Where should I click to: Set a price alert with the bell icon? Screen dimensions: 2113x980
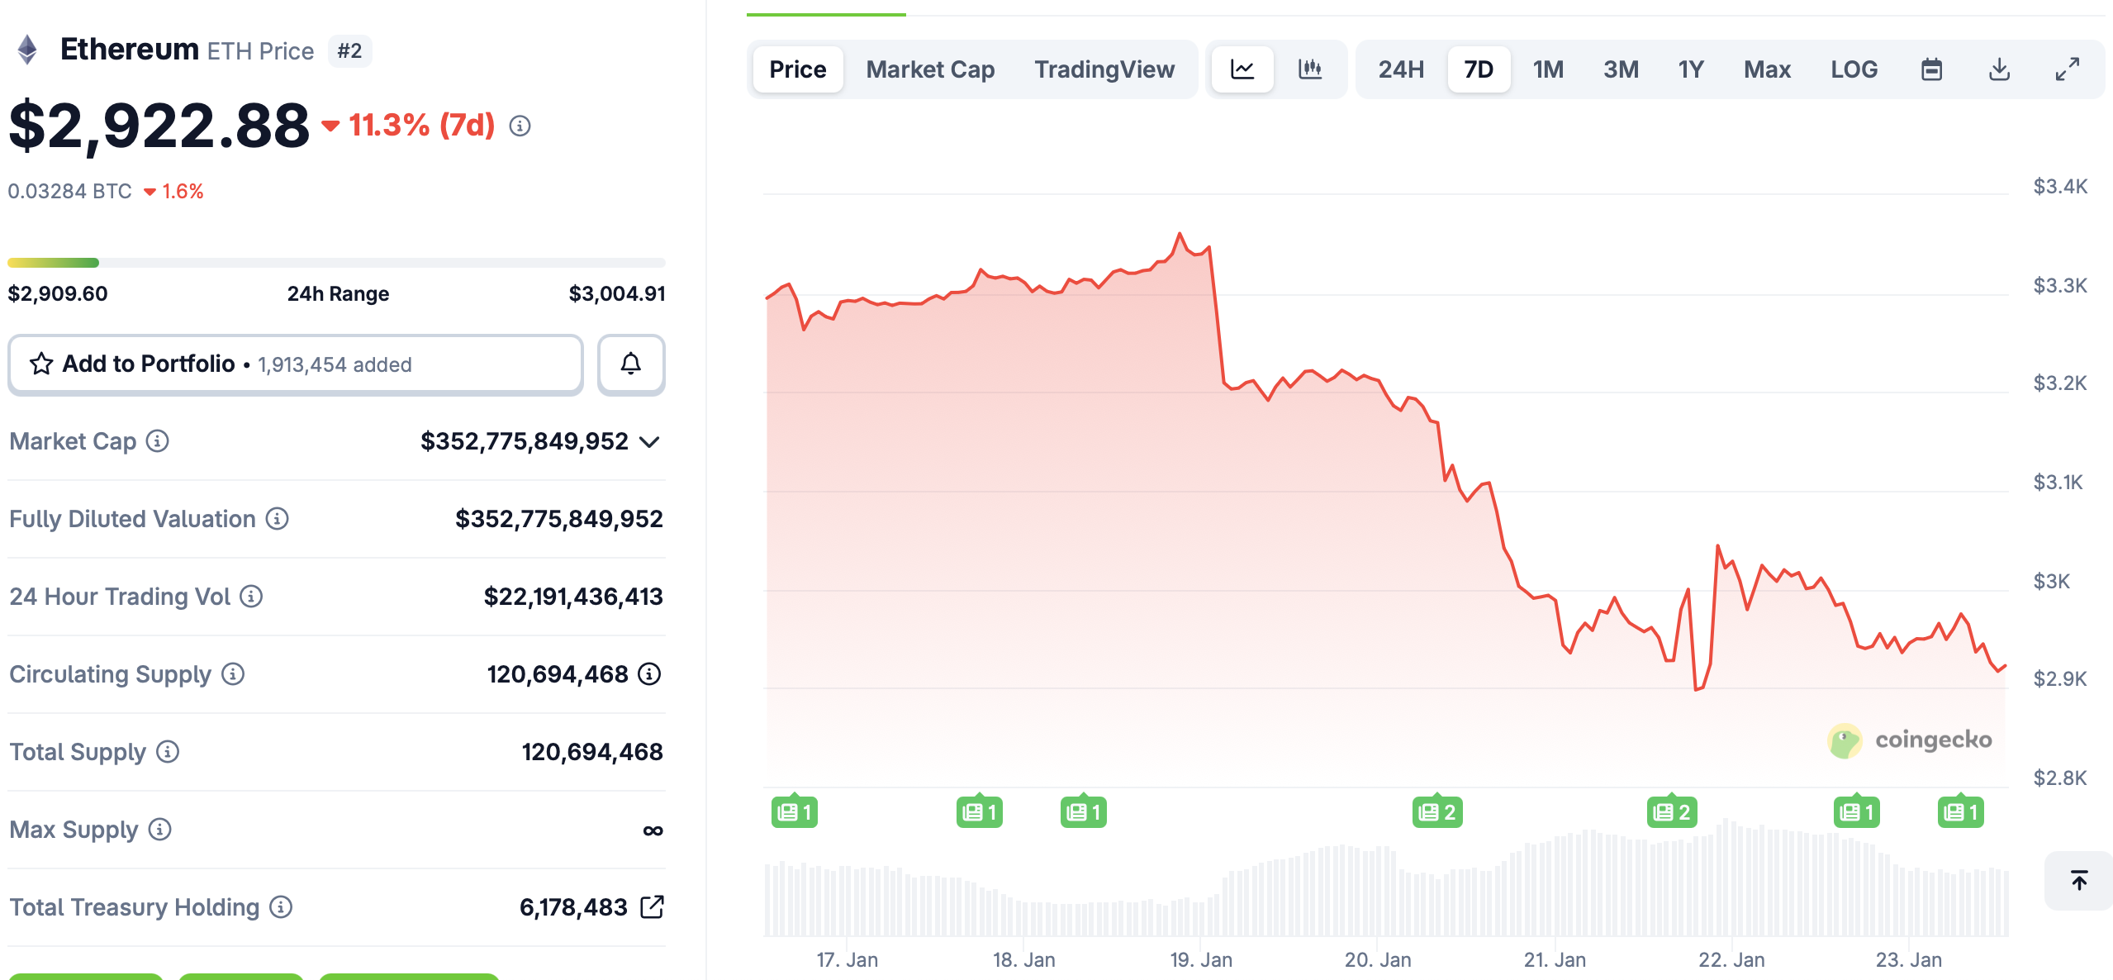(630, 364)
